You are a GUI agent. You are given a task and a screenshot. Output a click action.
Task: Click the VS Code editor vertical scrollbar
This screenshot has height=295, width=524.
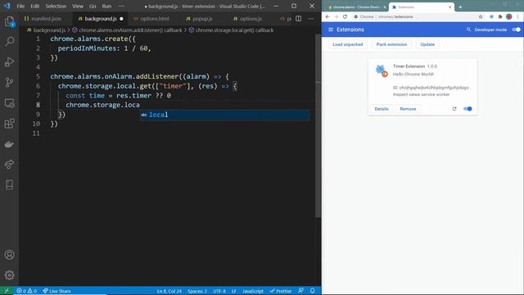(318, 125)
